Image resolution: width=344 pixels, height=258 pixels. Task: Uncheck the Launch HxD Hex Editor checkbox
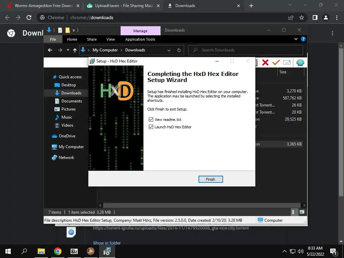151,127
